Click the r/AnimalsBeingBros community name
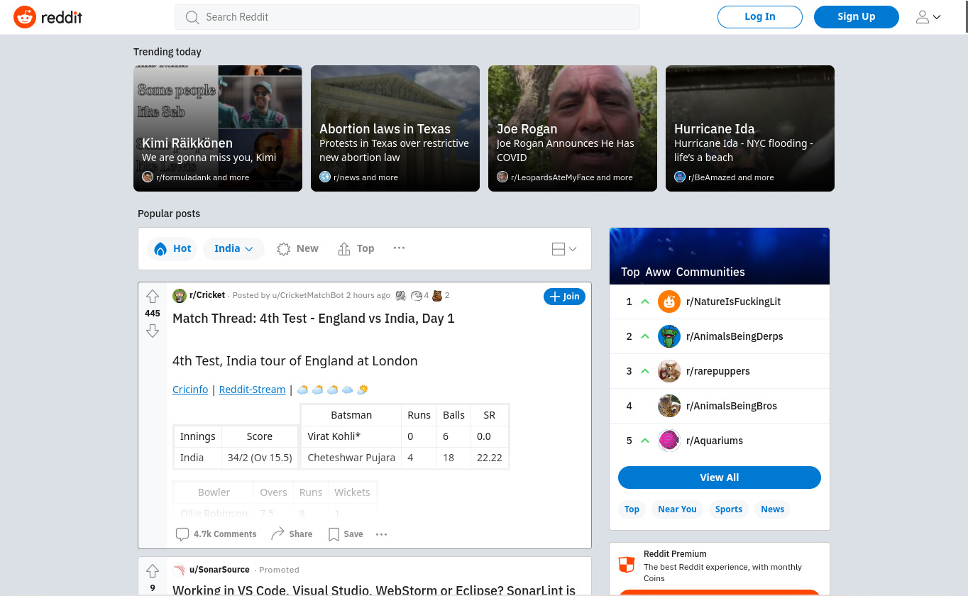Image resolution: width=968 pixels, height=596 pixels. (x=732, y=406)
